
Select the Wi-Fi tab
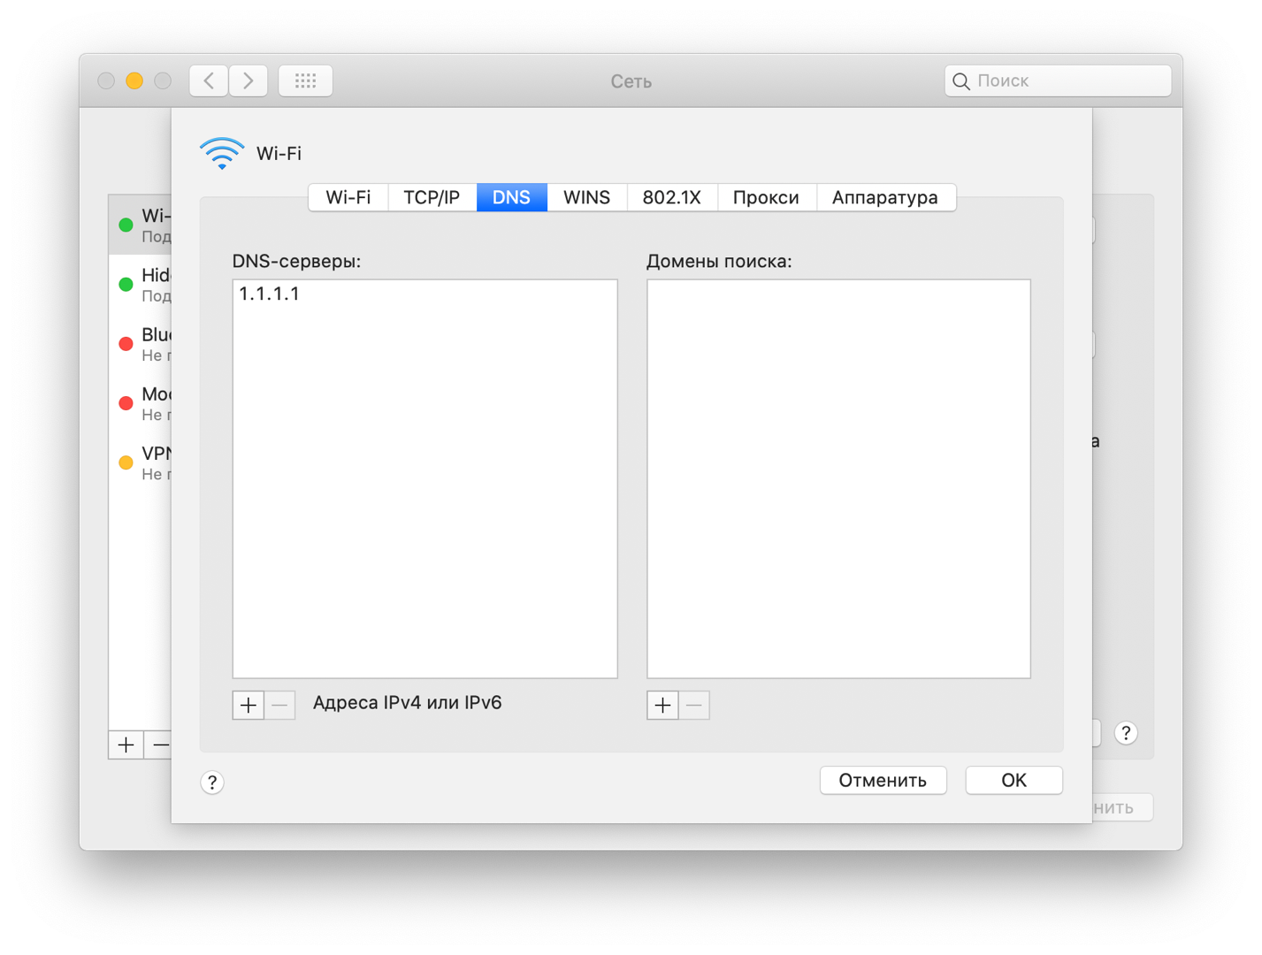pyautogui.click(x=348, y=197)
